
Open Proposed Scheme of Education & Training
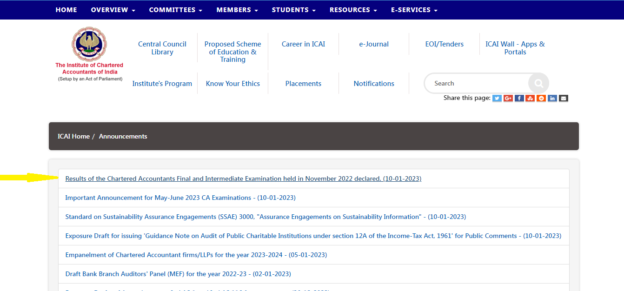[x=233, y=52]
